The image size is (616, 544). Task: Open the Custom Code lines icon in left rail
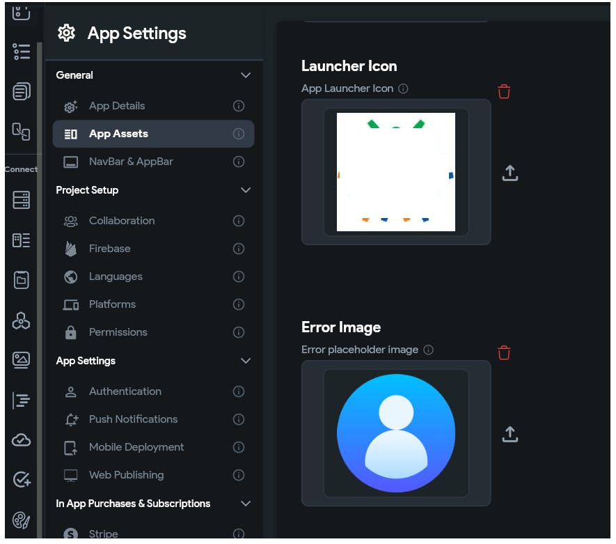21,401
